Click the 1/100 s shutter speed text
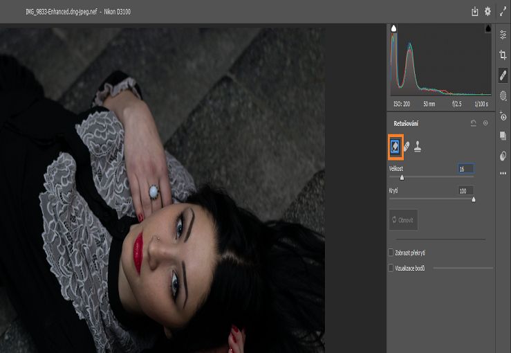This screenshot has height=353, width=511. [x=481, y=104]
